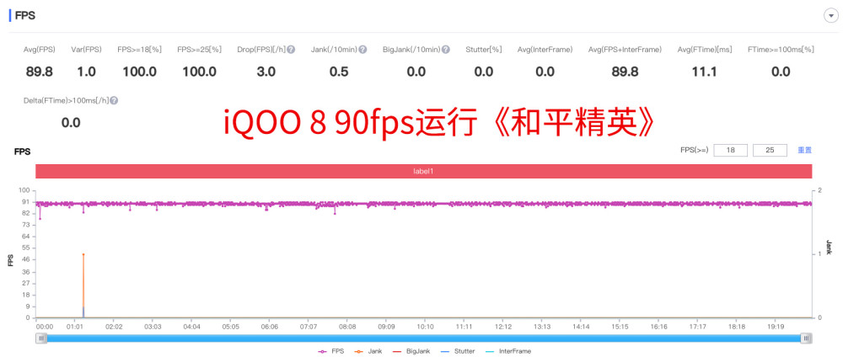
Task: Grab the left handle of range slider
Action: coord(41,338)
